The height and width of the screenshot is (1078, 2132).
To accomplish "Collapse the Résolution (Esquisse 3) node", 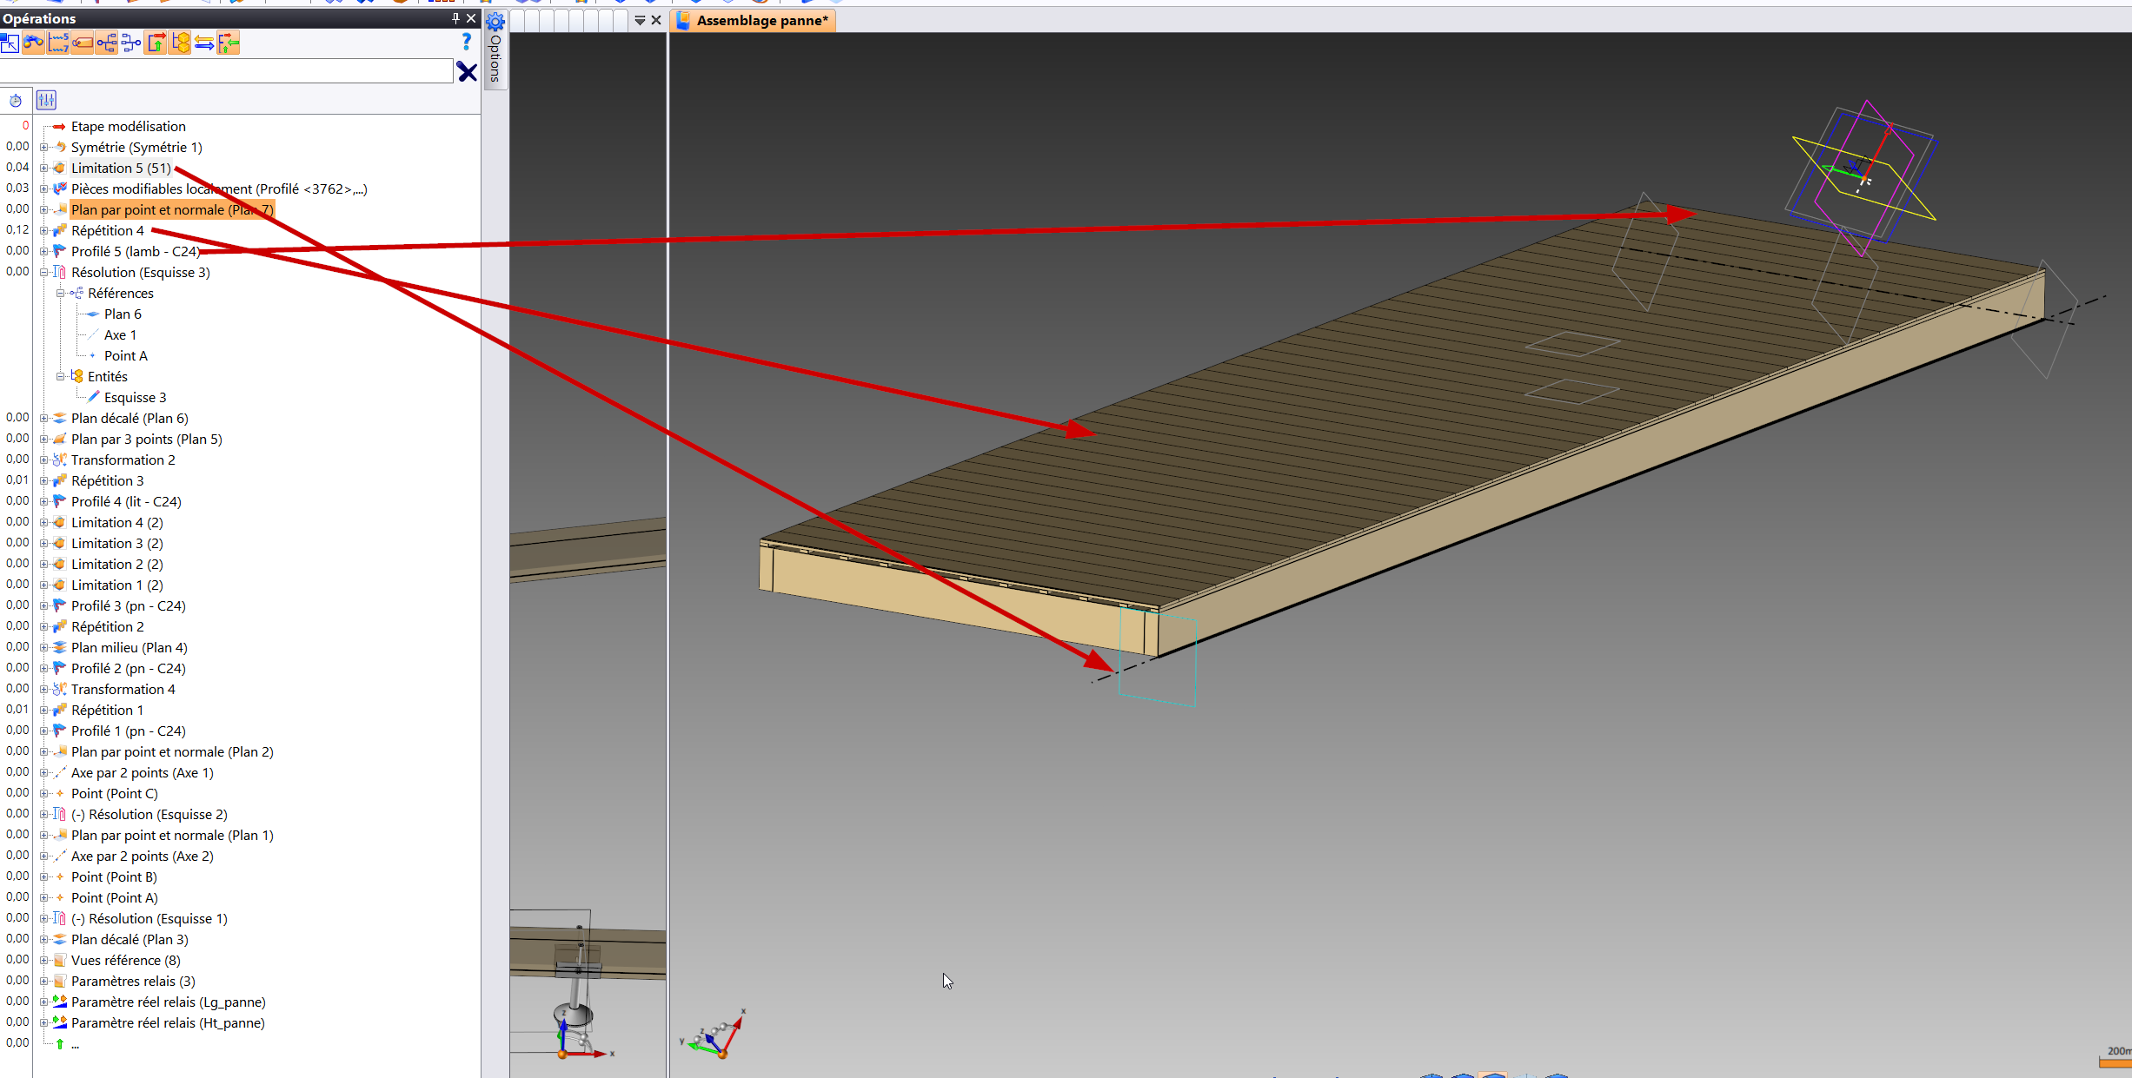I will coord(43,273).
